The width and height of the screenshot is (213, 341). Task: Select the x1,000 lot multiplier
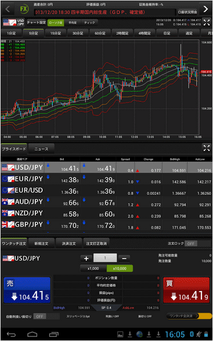pyautogui.click(x=93, y=268)
